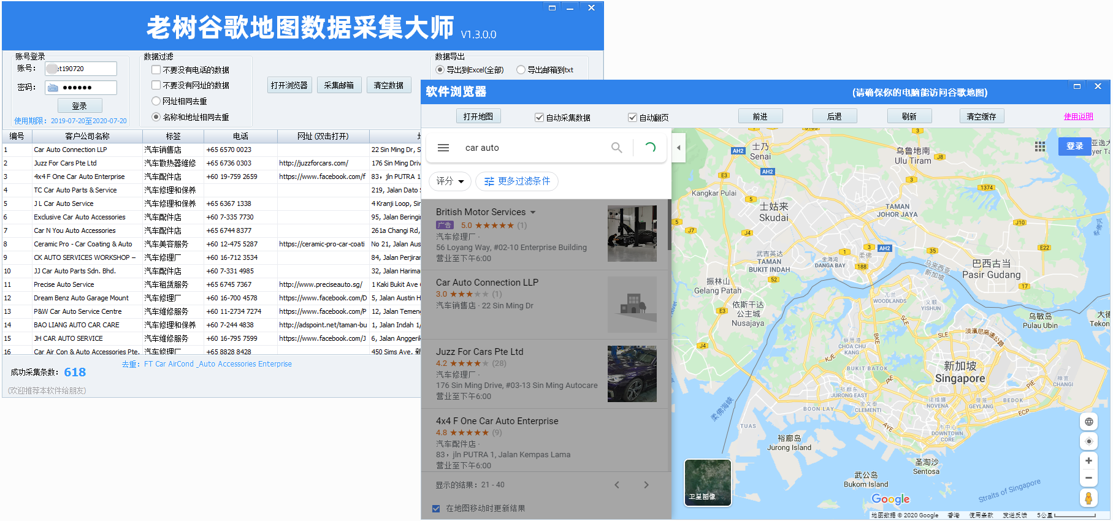
Task: Go to next results page arrow
Action: (x=646, y=485)
